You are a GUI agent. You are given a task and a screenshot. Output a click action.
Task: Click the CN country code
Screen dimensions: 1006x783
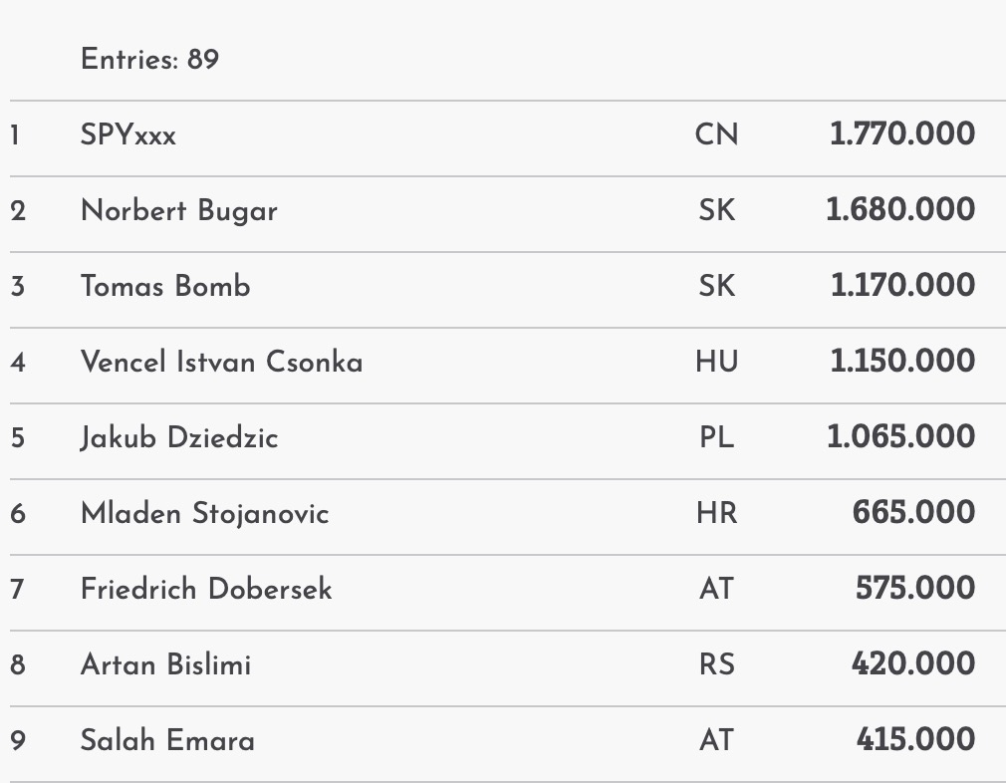(x=716, y=134)
